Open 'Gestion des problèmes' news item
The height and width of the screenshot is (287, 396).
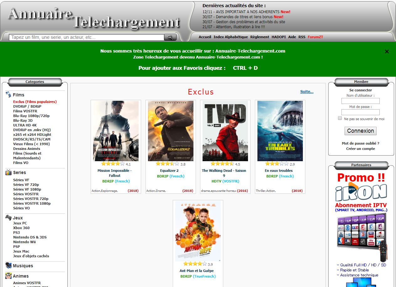click(244, 22)
